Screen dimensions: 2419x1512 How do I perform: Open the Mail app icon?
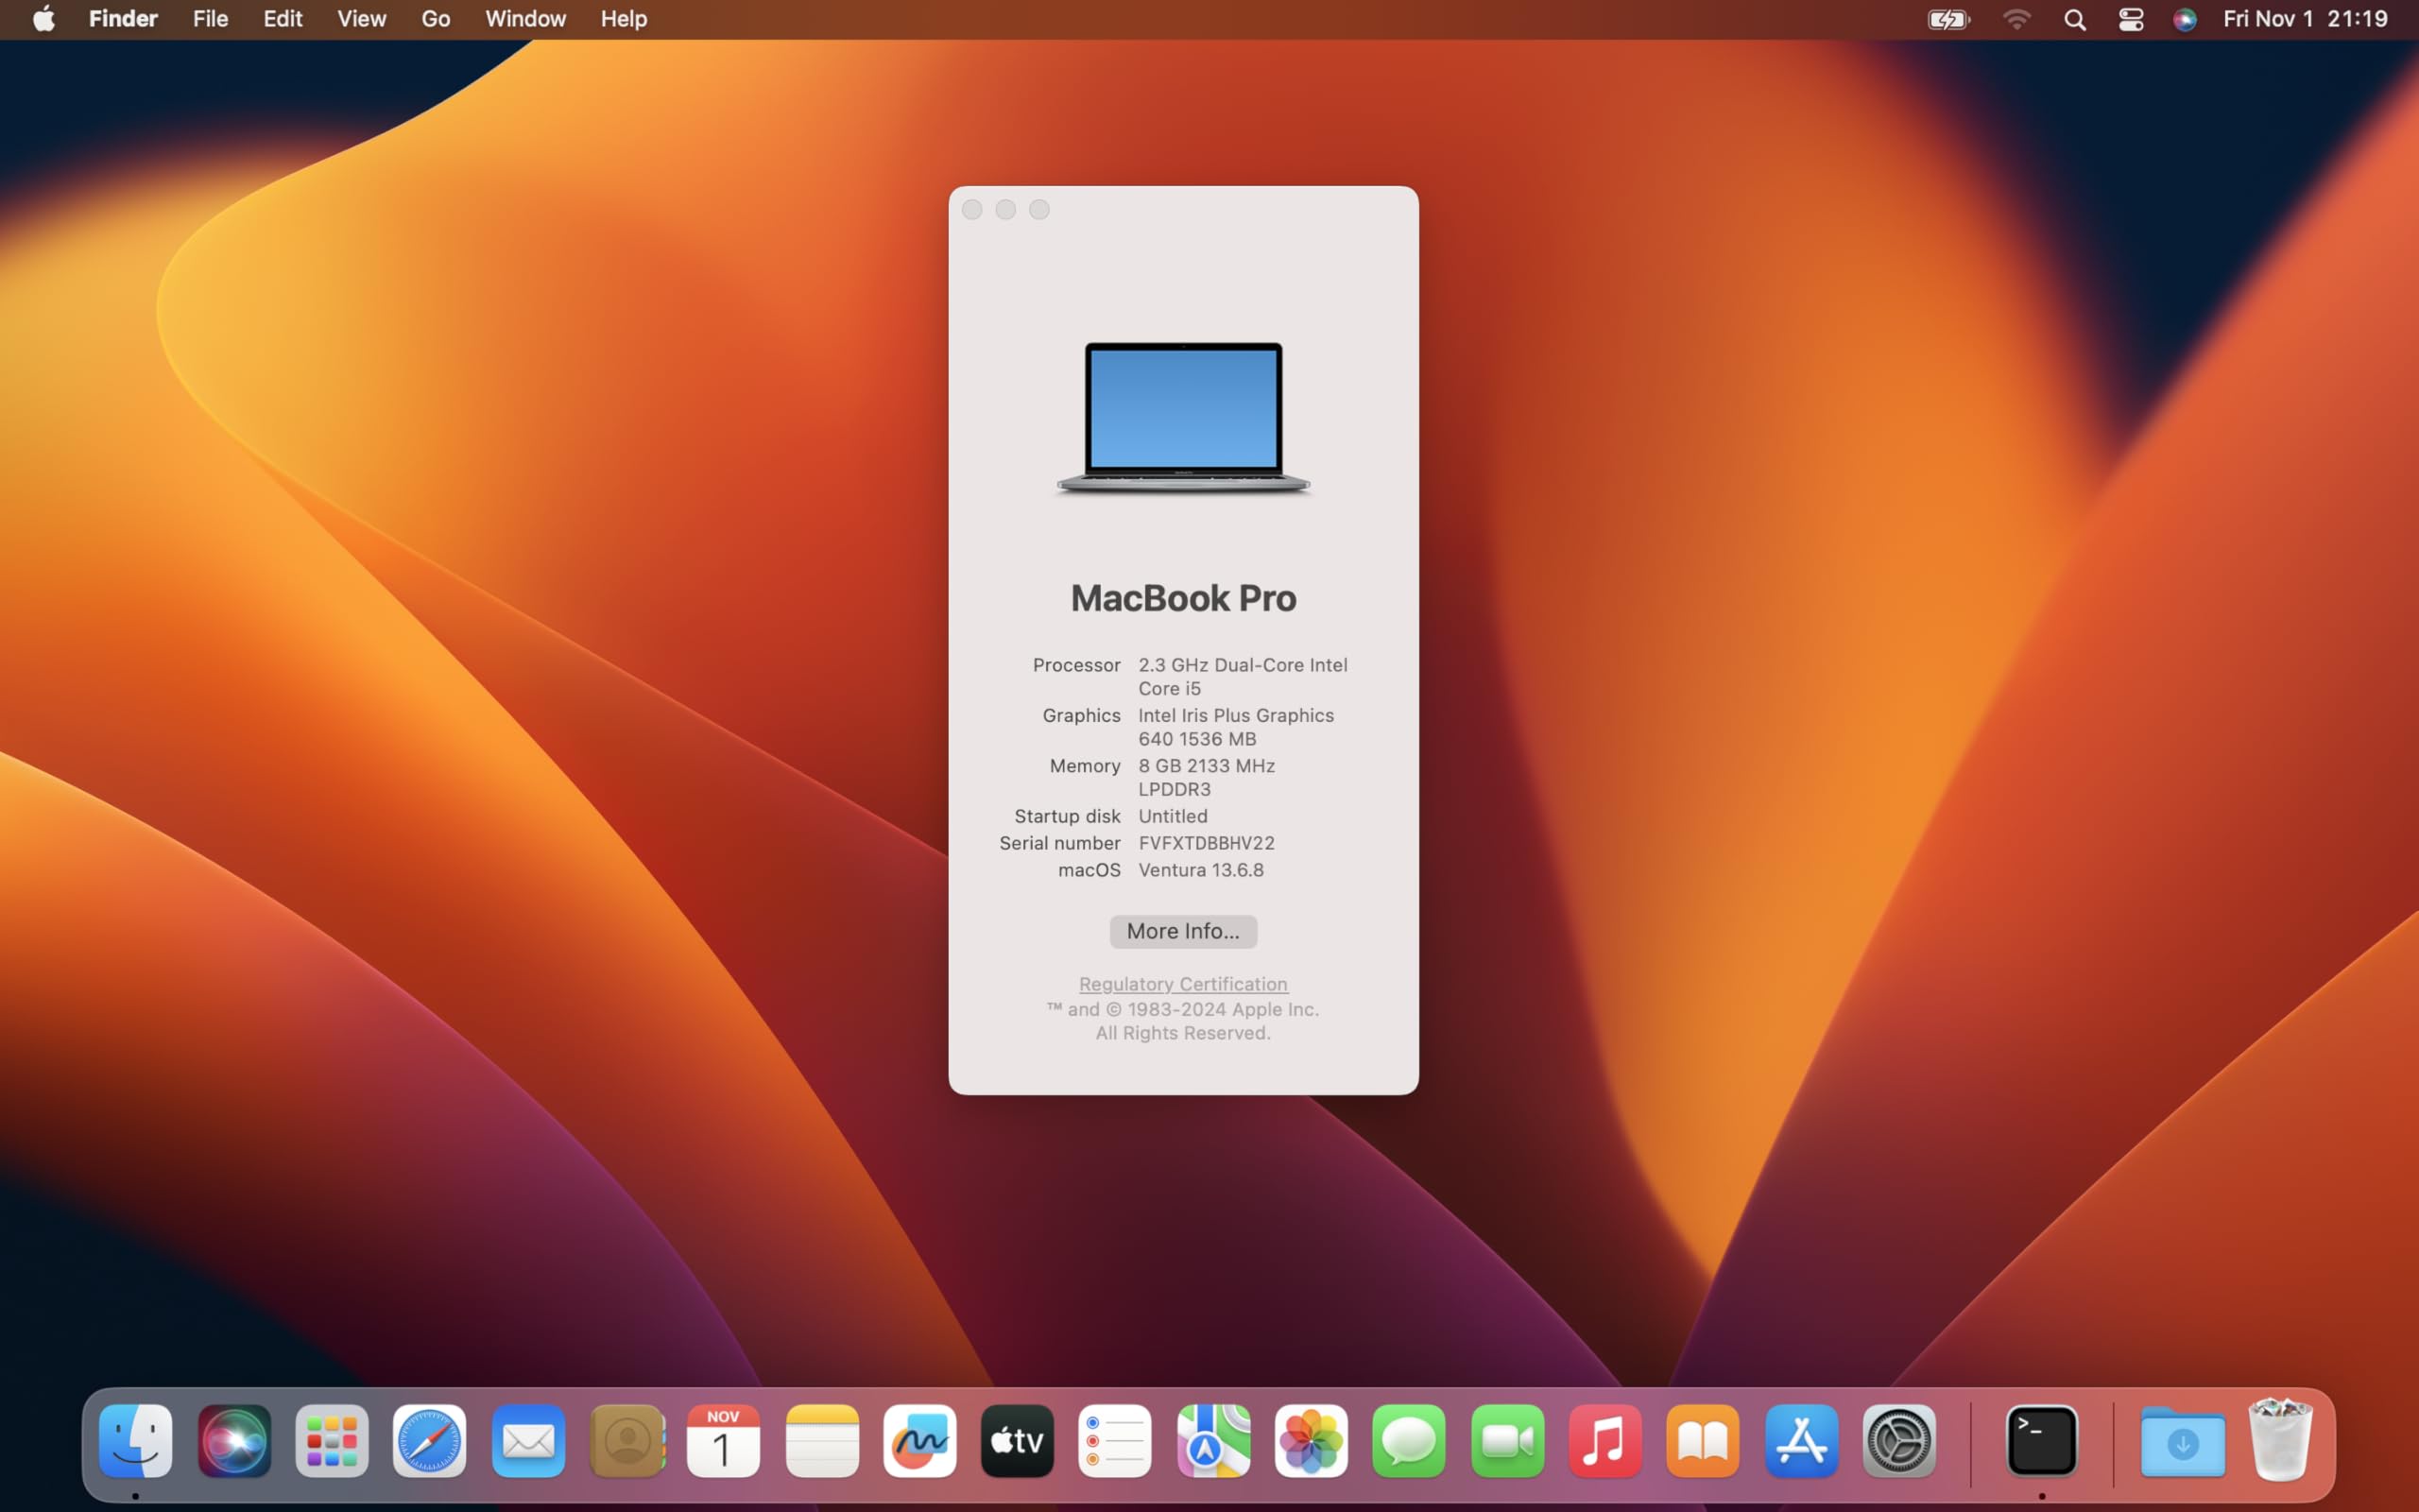pyautogui.click(x=528, y=1441)
